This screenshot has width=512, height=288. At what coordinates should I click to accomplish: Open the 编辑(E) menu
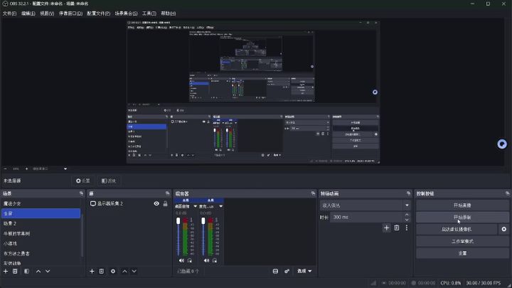point(28,14)
